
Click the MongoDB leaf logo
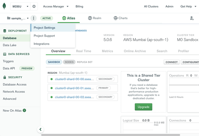[x=4, y=6]
